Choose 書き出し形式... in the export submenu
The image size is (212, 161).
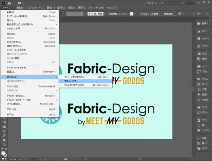point(85,81)
